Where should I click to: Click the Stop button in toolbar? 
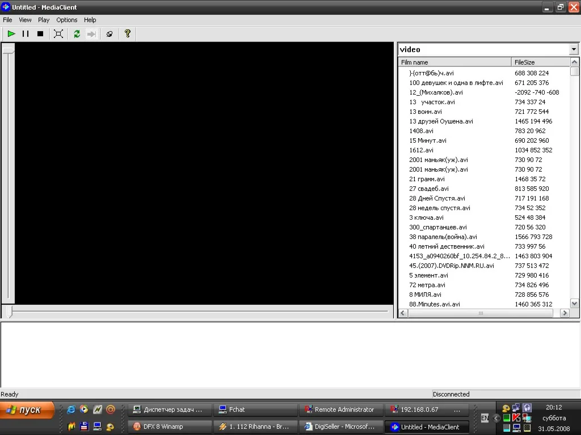click(40, 34)
